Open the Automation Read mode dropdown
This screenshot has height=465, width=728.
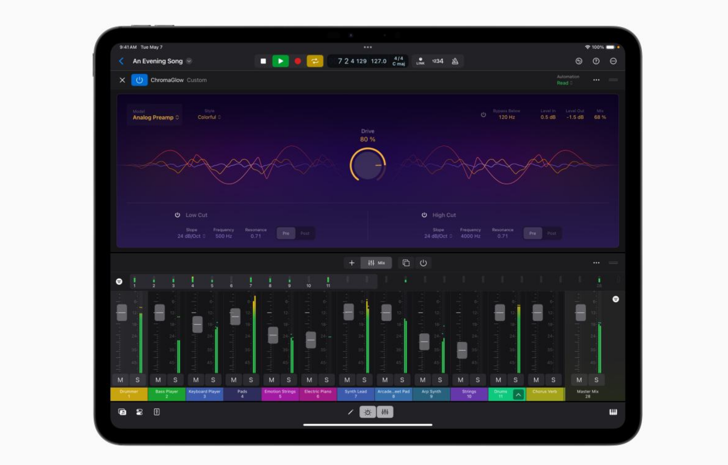(564, 83)
